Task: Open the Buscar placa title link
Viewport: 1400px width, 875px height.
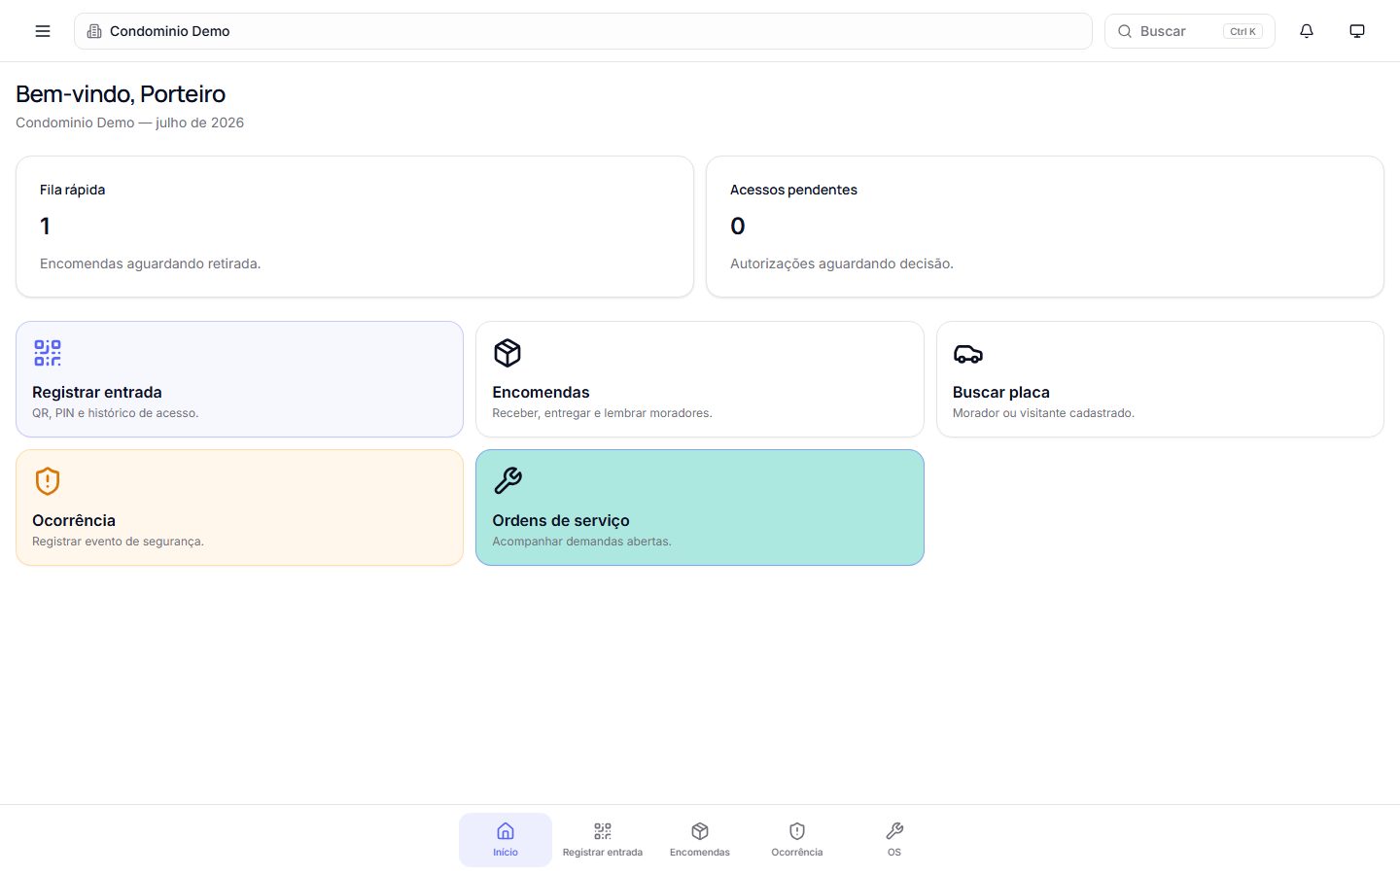Action: (x=1001, y=392)
